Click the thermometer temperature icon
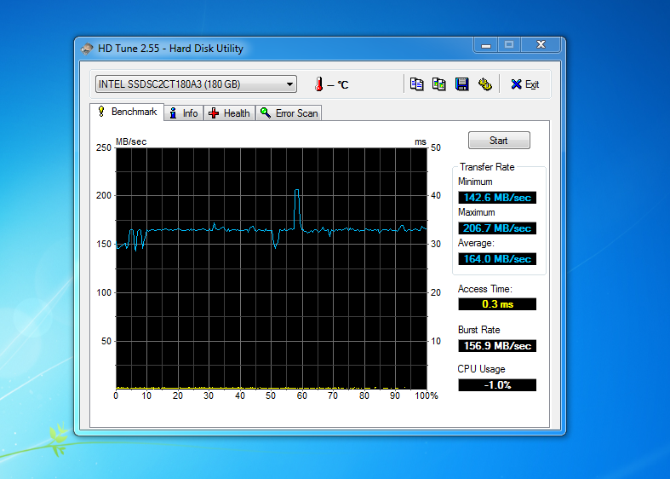The image size is (670, 479). 318,84
